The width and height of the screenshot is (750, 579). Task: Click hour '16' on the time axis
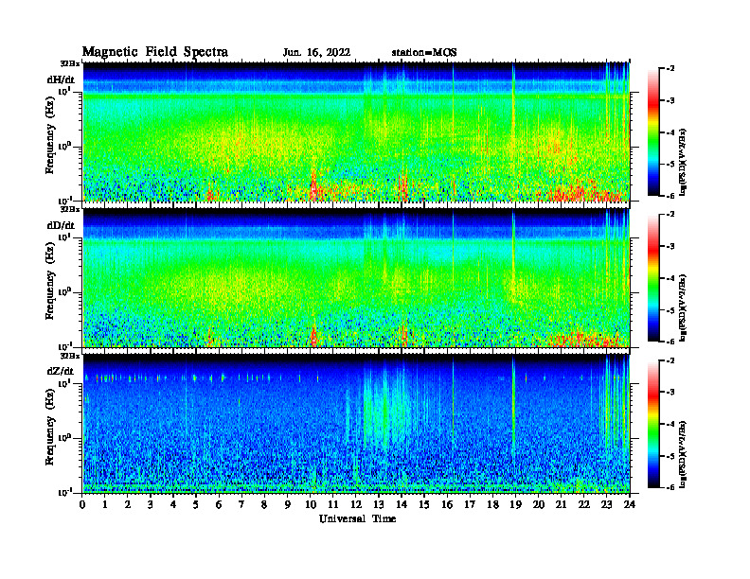[447, 504]
